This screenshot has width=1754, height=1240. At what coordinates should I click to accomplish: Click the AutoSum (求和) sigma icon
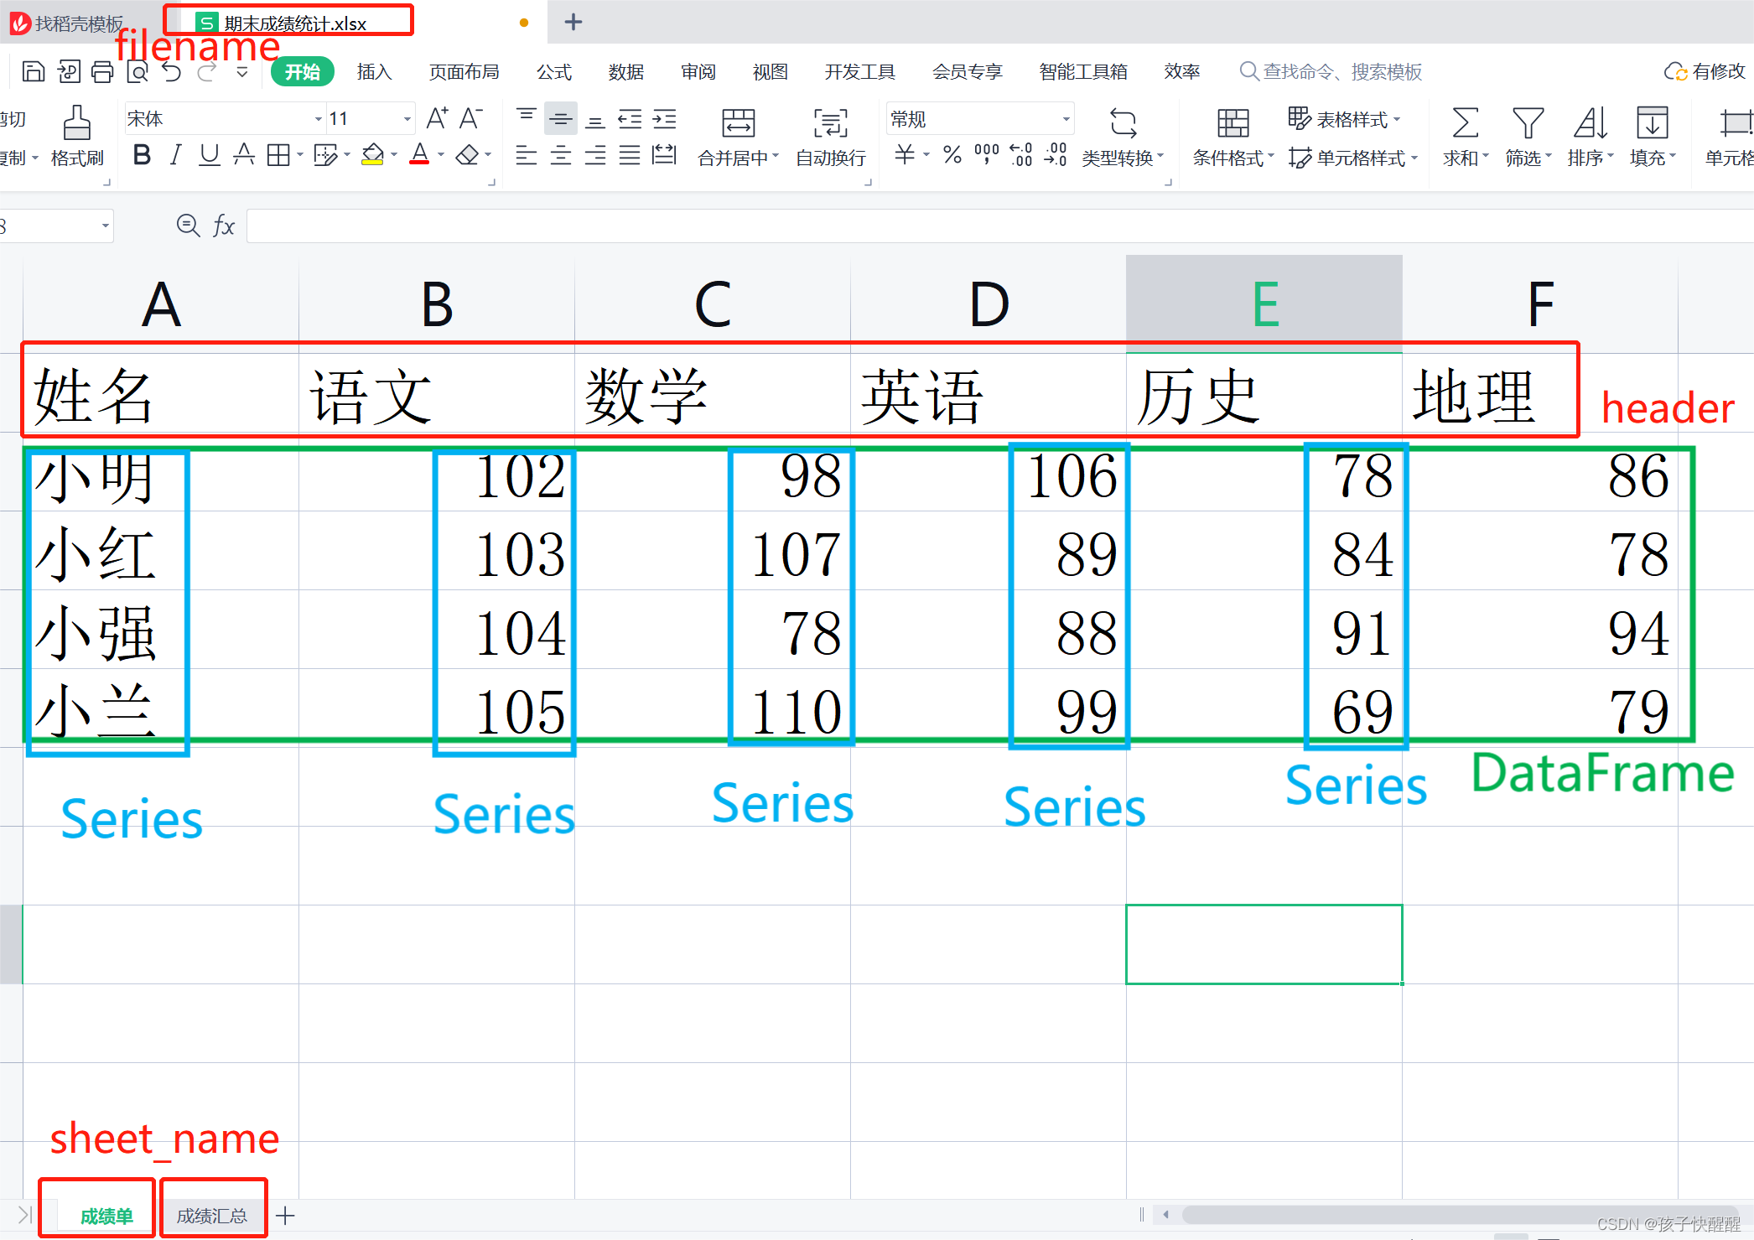coord(1465,124)
